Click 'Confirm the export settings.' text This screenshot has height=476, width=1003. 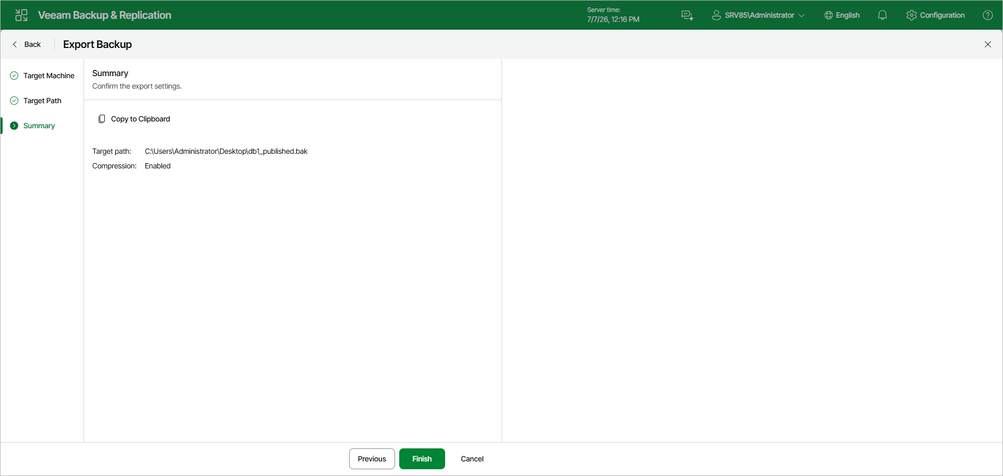(137, 86)
